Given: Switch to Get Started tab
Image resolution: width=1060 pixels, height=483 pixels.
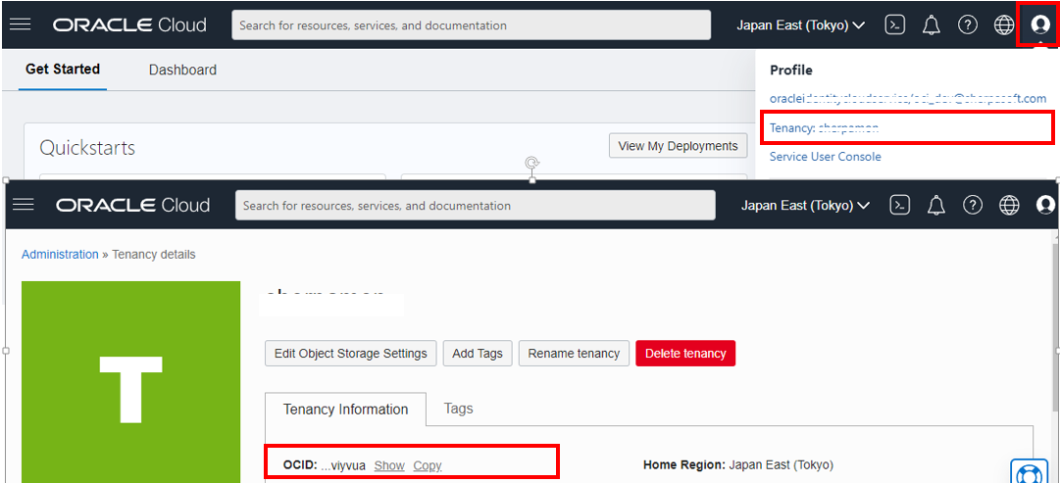Looking at the screenshot, I should pos(63,69).
